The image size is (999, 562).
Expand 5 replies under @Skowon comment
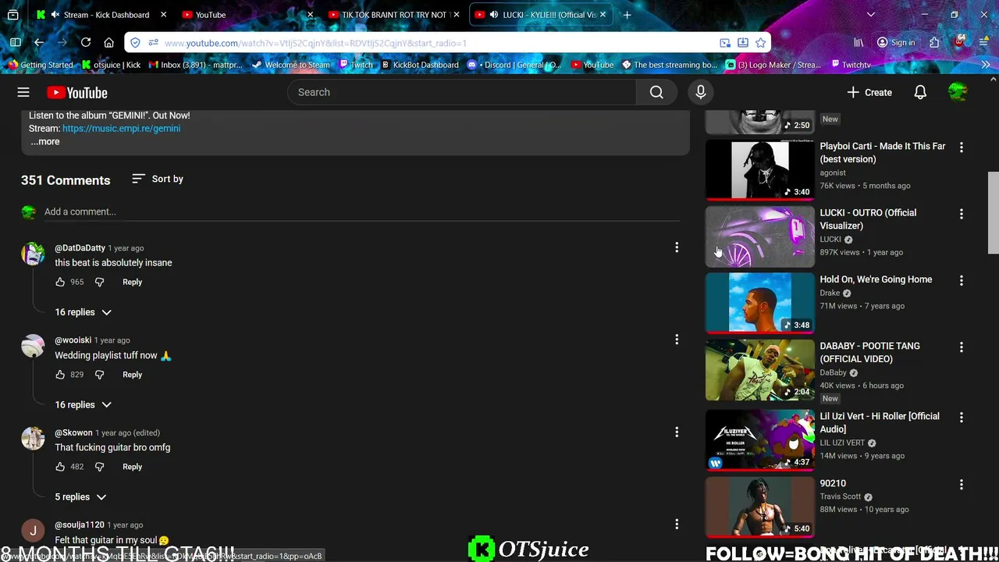(80, 496)
